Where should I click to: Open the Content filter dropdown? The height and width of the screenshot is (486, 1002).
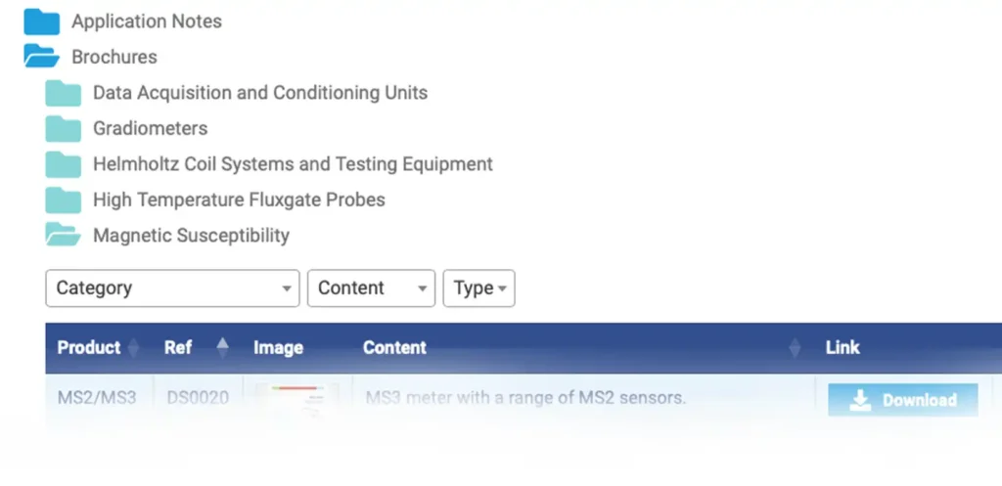click(x=371, y=288)
